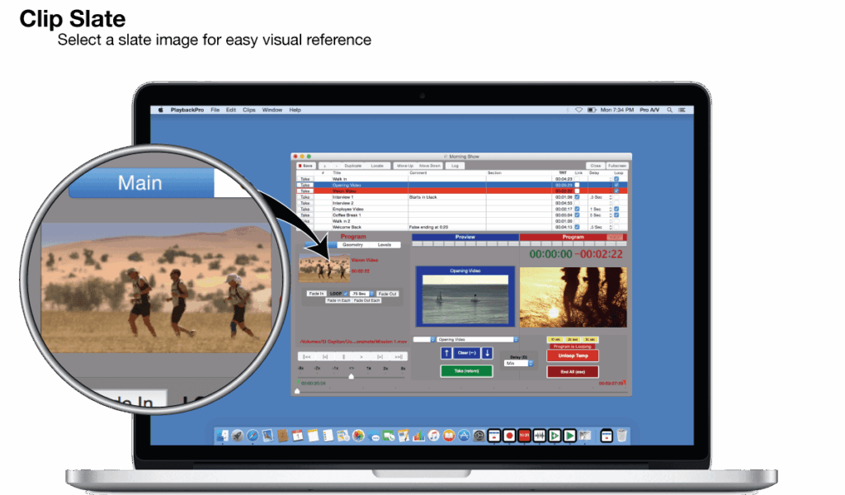The image size is (845, 495).
Task: Click the step-back frame transport button
Action: tap(325, 356)
